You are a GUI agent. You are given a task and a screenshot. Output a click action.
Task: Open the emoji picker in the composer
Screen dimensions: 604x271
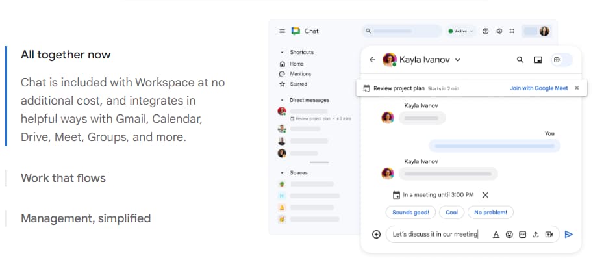coord(509,234)
